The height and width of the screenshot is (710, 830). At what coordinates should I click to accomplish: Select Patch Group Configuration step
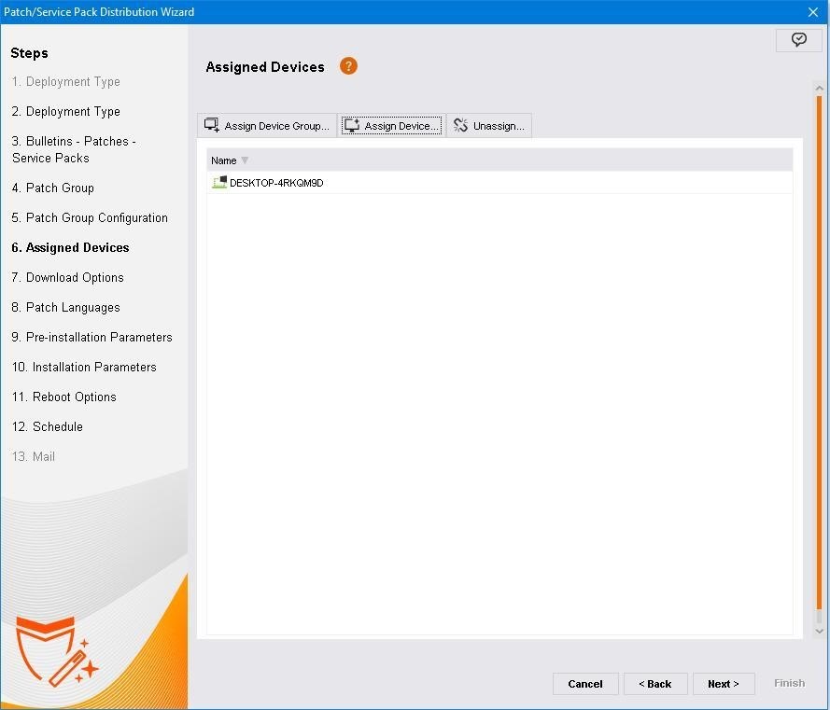click(x=90, y=217)
